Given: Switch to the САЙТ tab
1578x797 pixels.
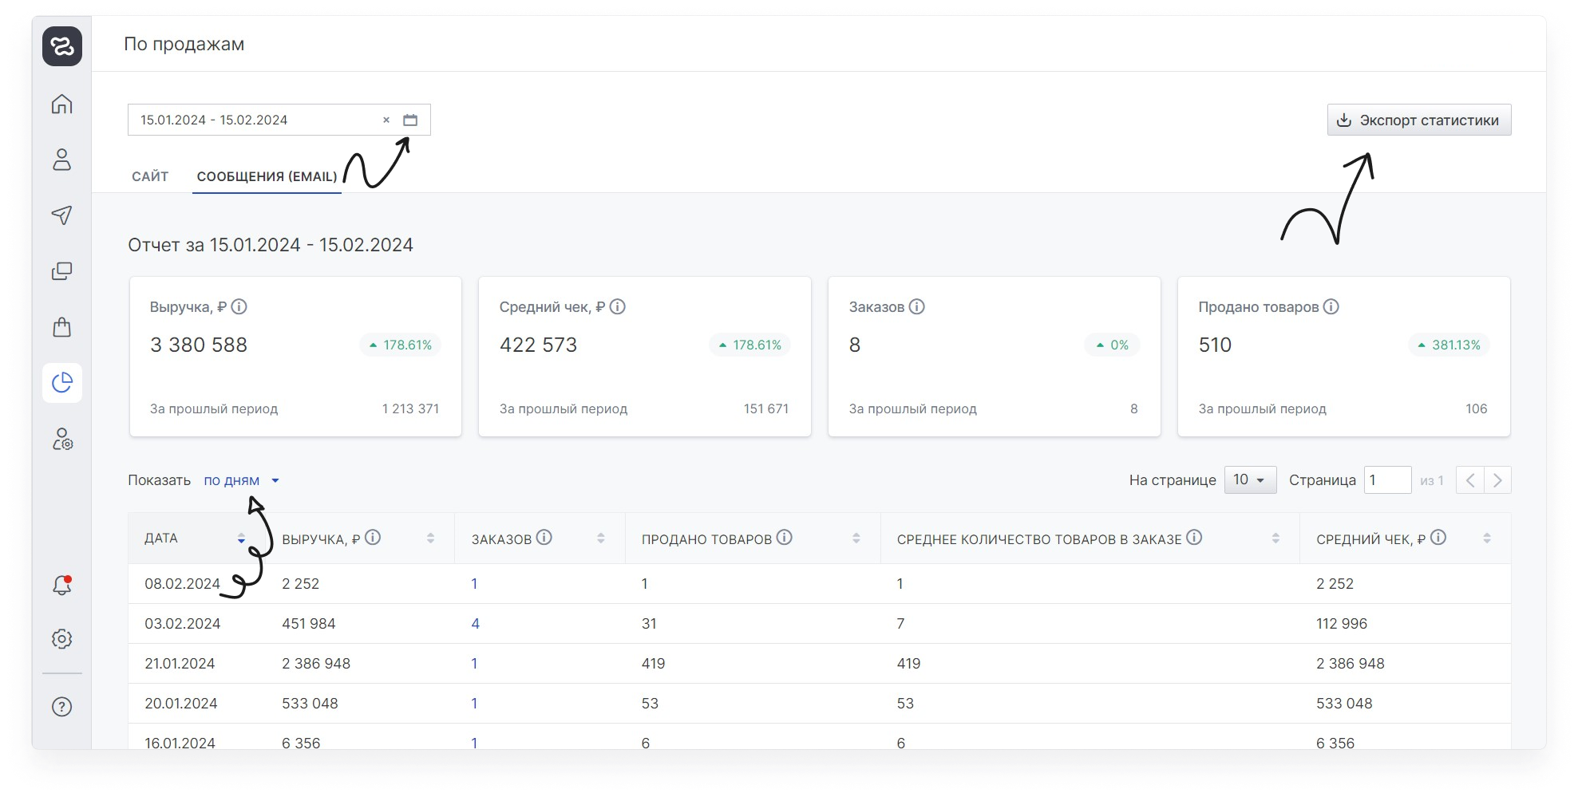Looking at the screenshot, I should tap(150, 176).
